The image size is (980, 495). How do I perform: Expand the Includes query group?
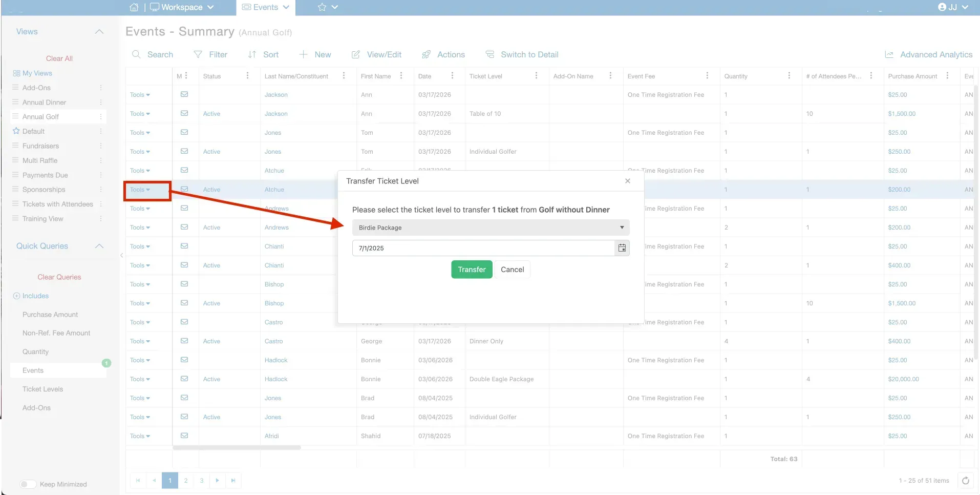pos(31,296)
